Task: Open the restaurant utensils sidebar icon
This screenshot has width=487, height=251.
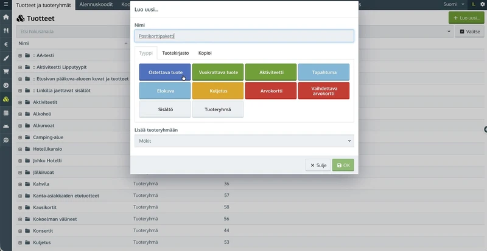Action: [6, 30]
